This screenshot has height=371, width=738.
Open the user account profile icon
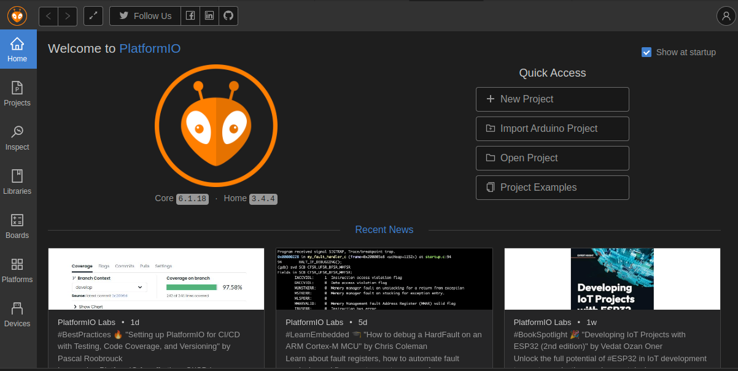726,16
